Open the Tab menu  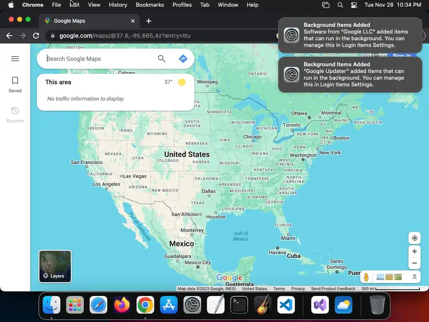(204, 5)
